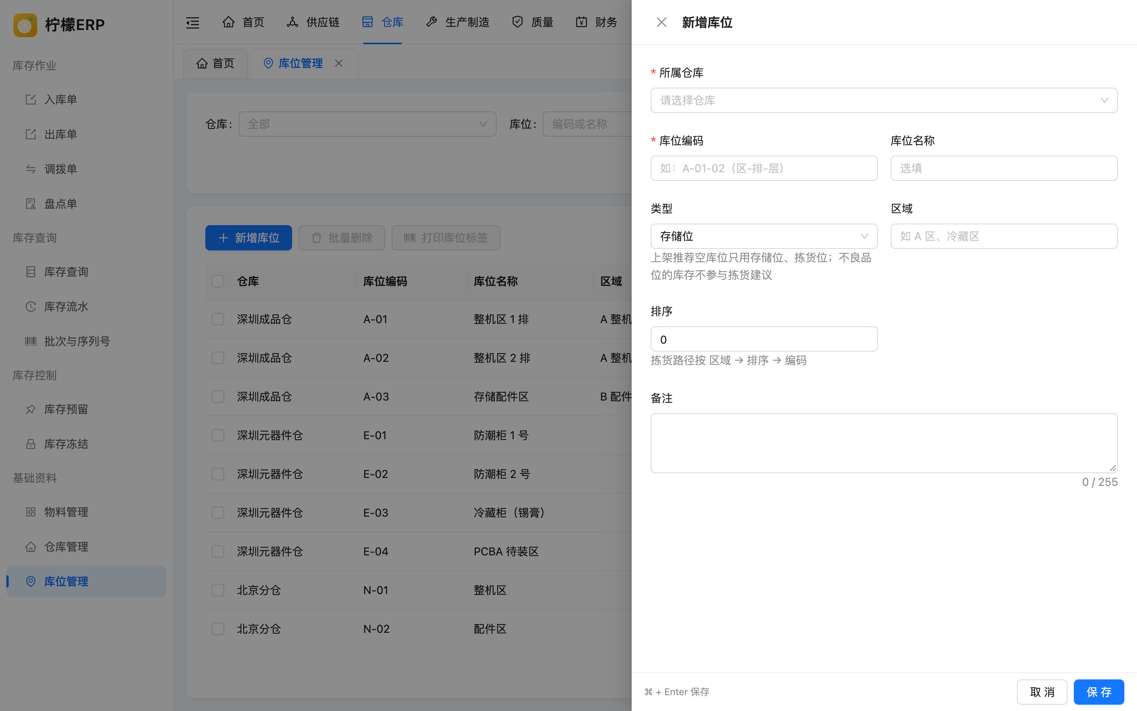Focus the 区域 input field in the drawer

click(x=1004, y=236)
